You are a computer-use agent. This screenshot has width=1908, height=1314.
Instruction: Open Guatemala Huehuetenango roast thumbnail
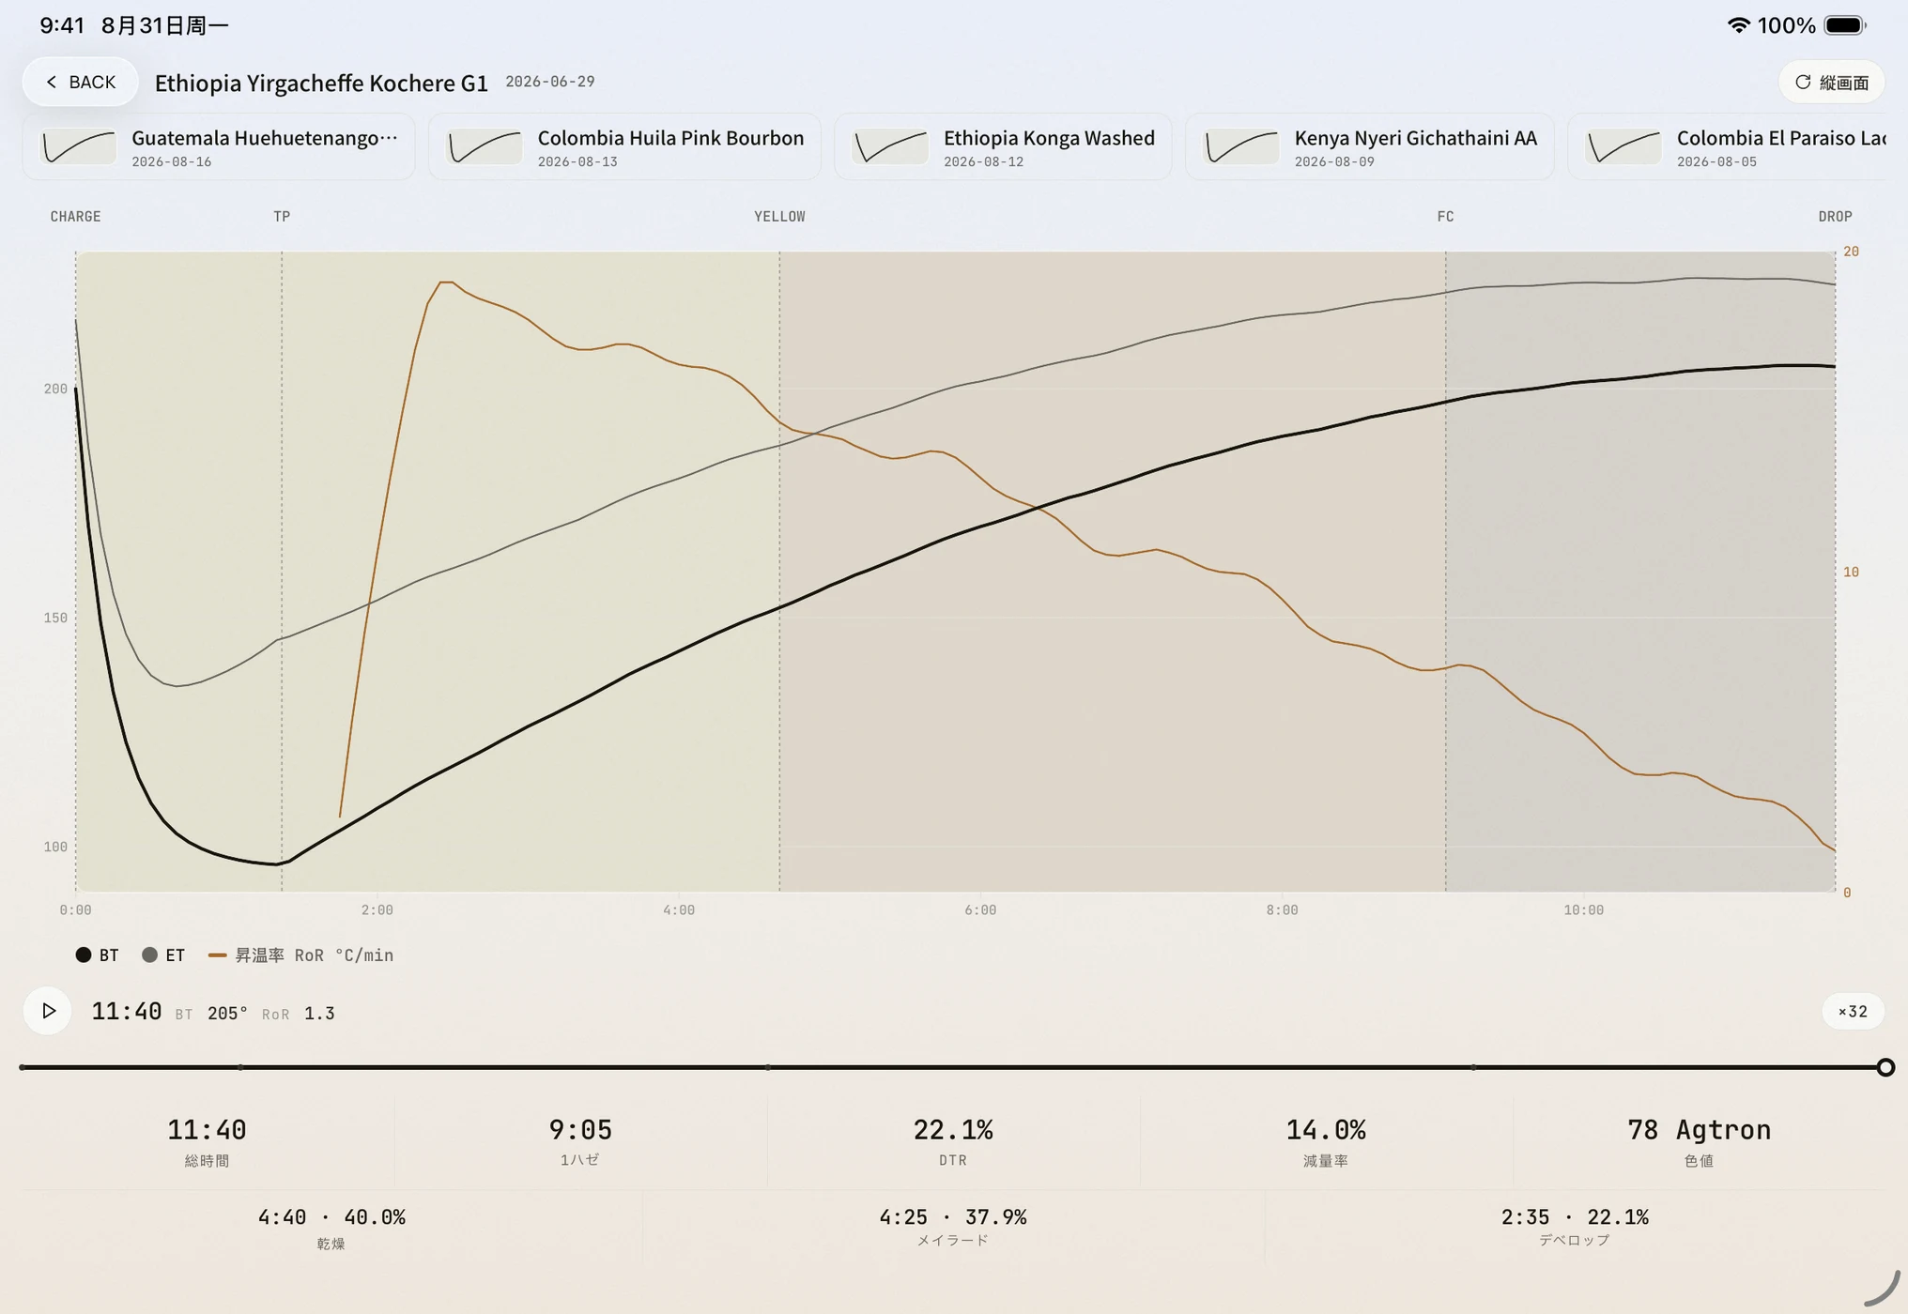click(79, 147)
